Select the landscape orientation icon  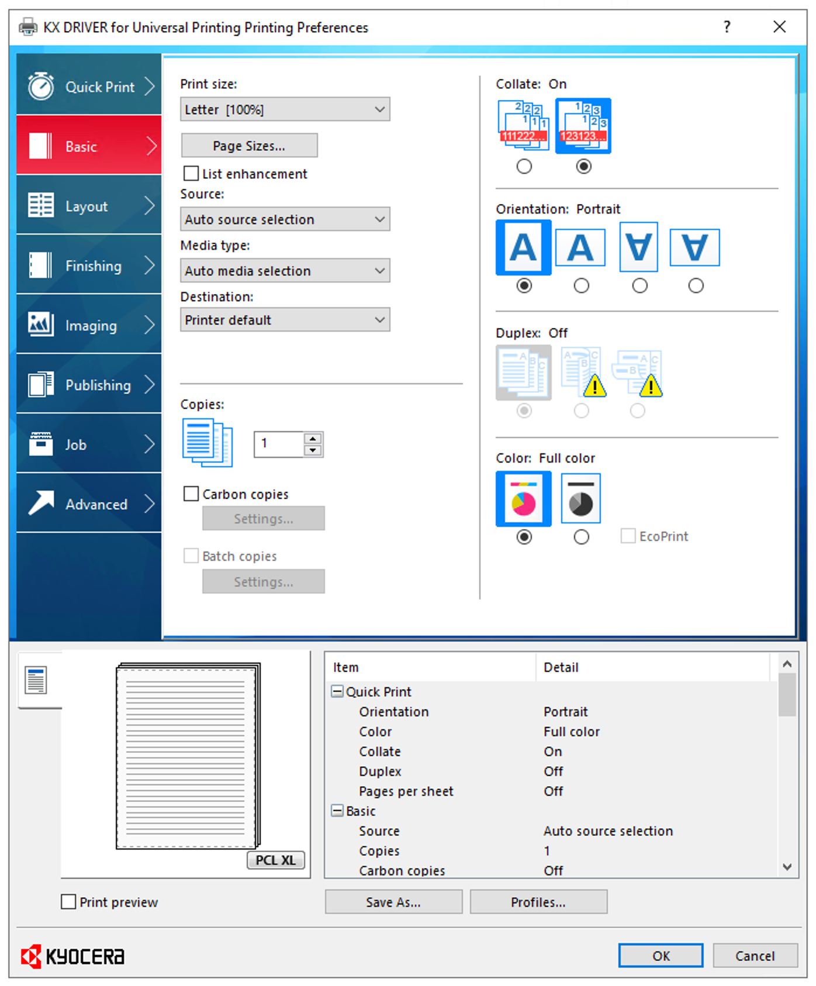click(x=580, y=248)
